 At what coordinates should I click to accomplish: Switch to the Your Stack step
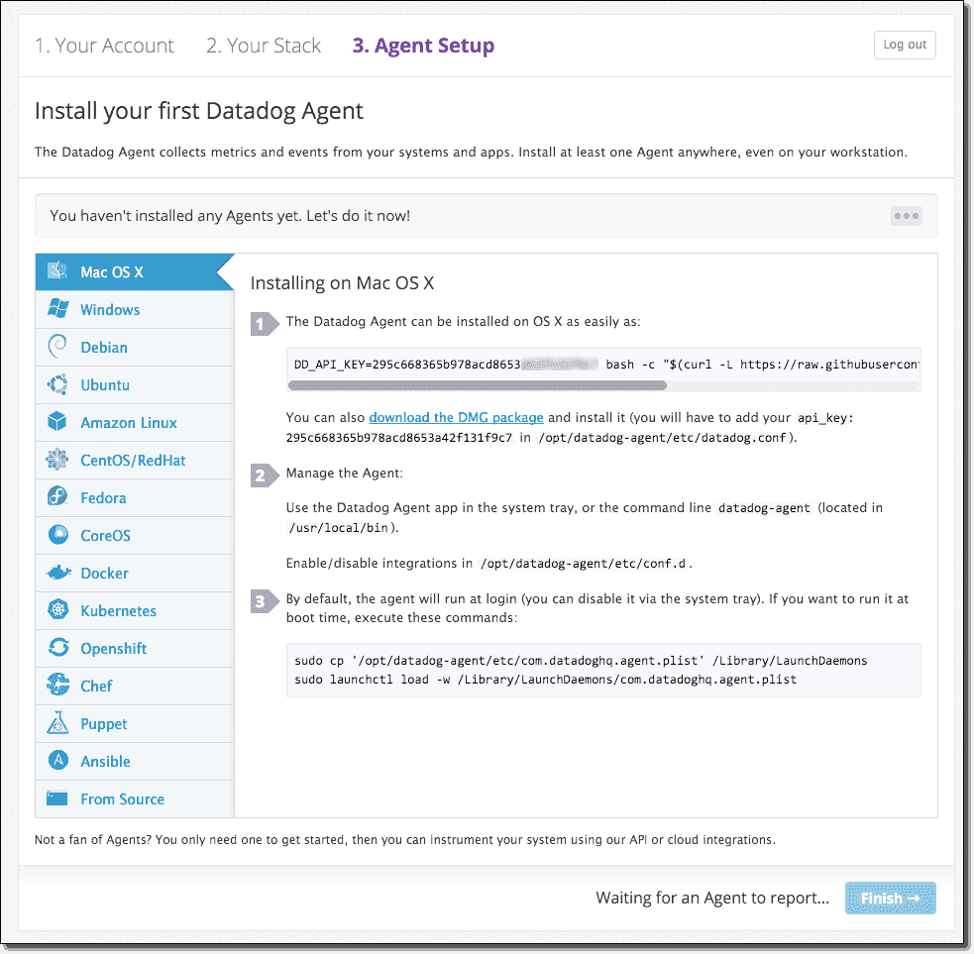pyautogui.click(x=263, y=45)
